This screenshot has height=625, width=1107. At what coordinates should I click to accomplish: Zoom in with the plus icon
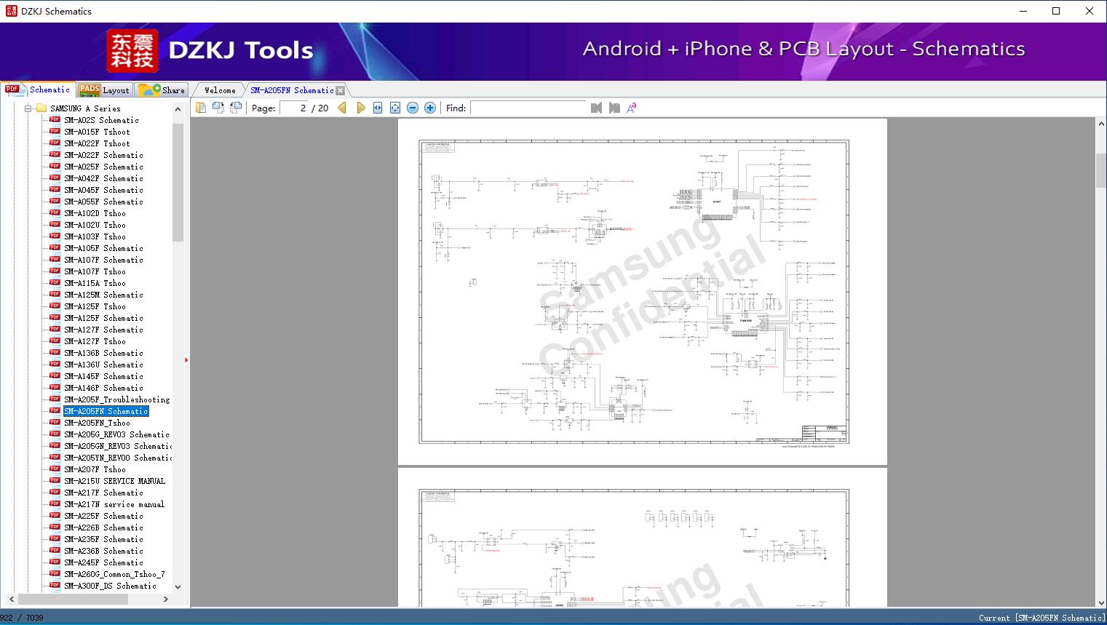(430, 108)
